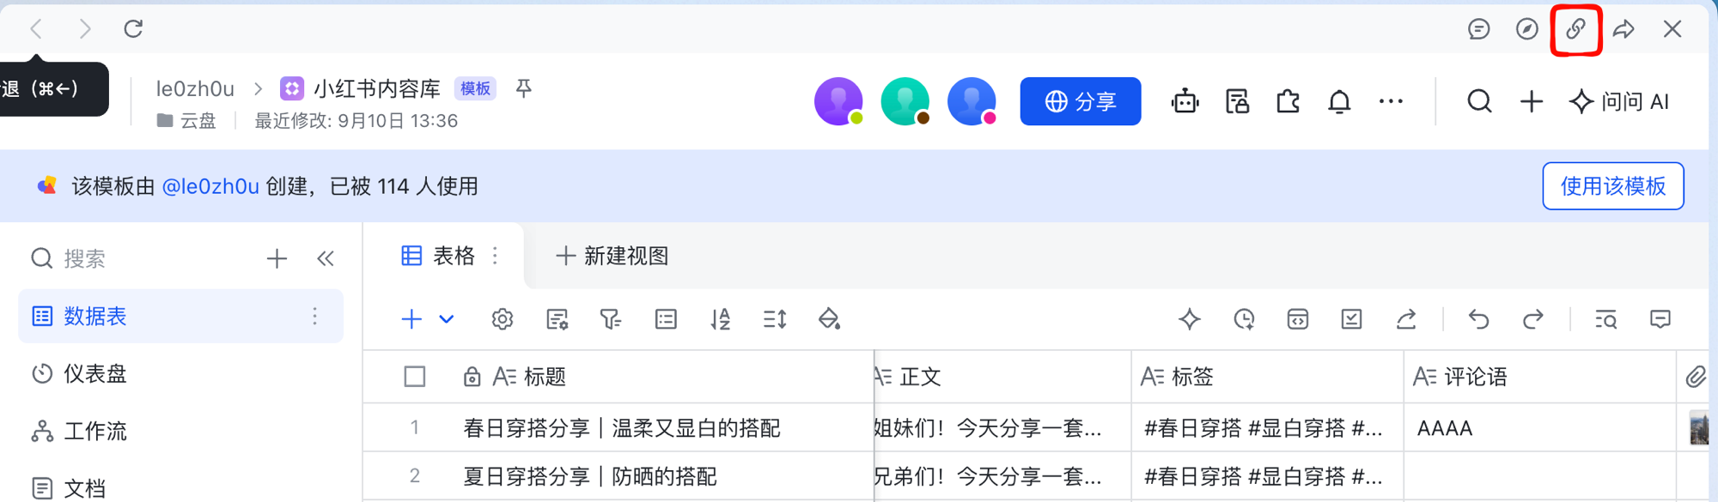
Task: Open 工作流 in the sidebar
Action: (180, 431)
